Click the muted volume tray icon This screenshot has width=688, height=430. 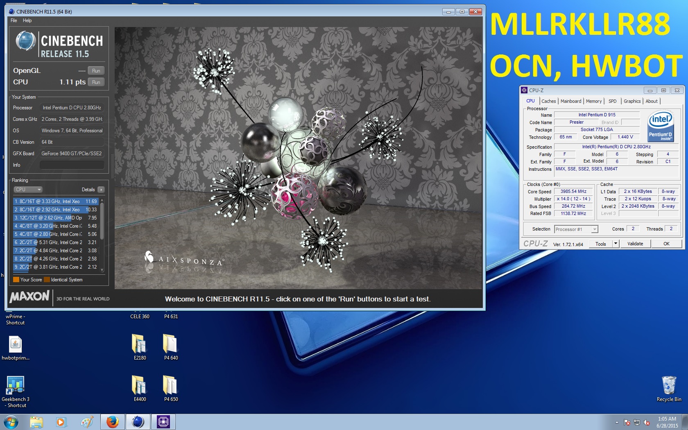click(x=647, y=422)
